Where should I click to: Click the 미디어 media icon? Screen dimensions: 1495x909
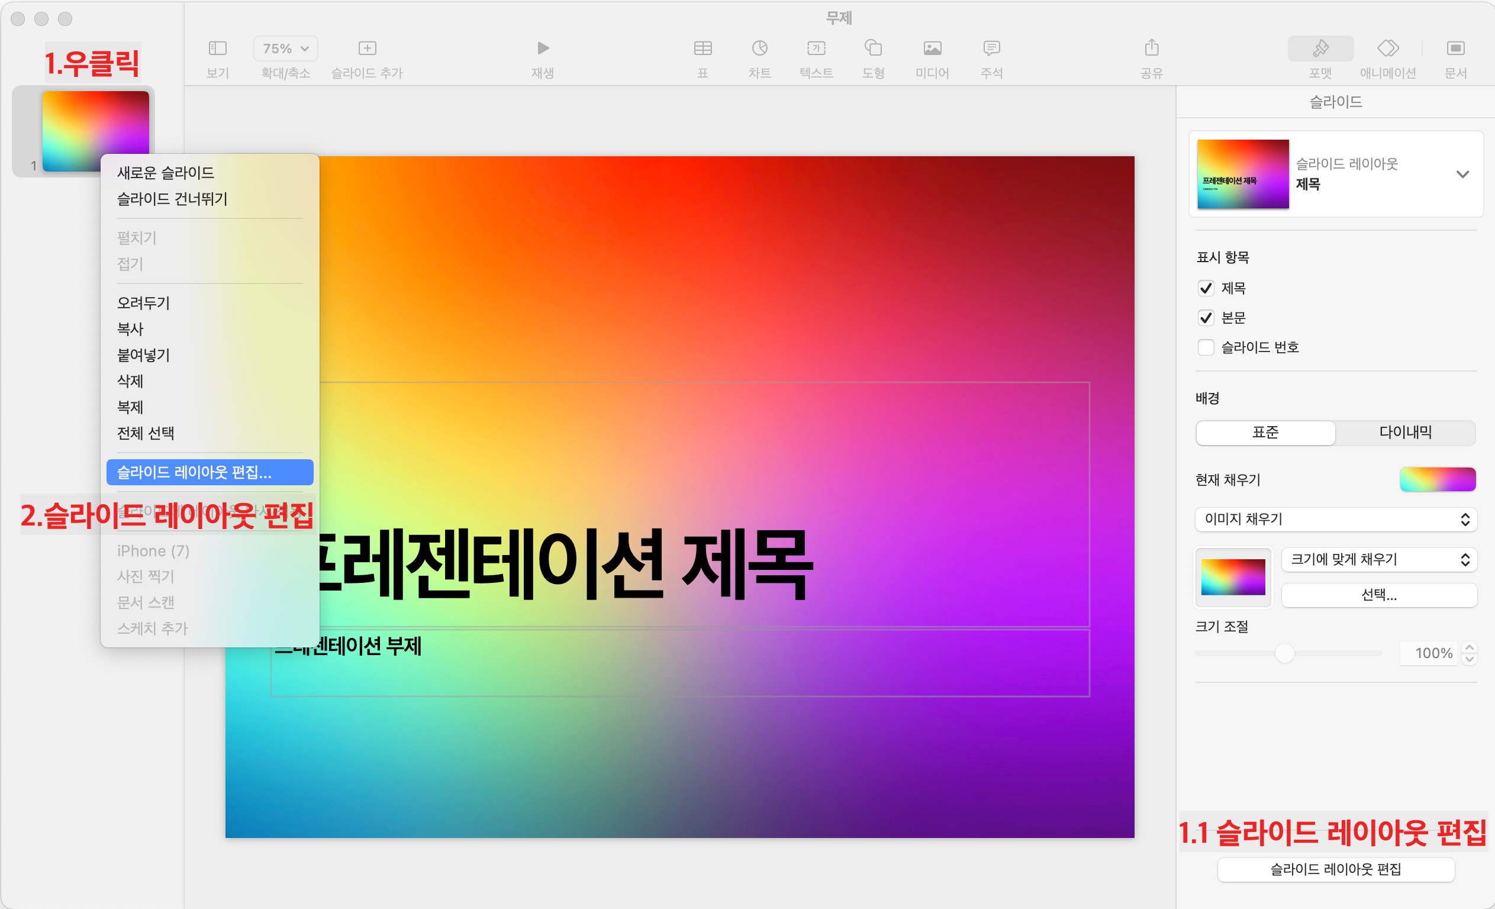[932, 48]
